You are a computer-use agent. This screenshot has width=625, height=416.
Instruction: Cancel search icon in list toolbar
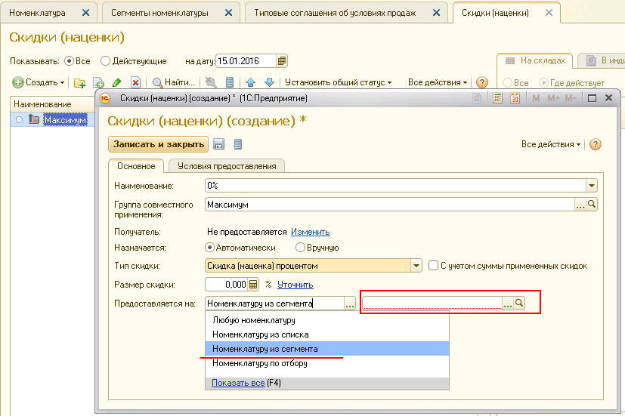coord(210,83)
